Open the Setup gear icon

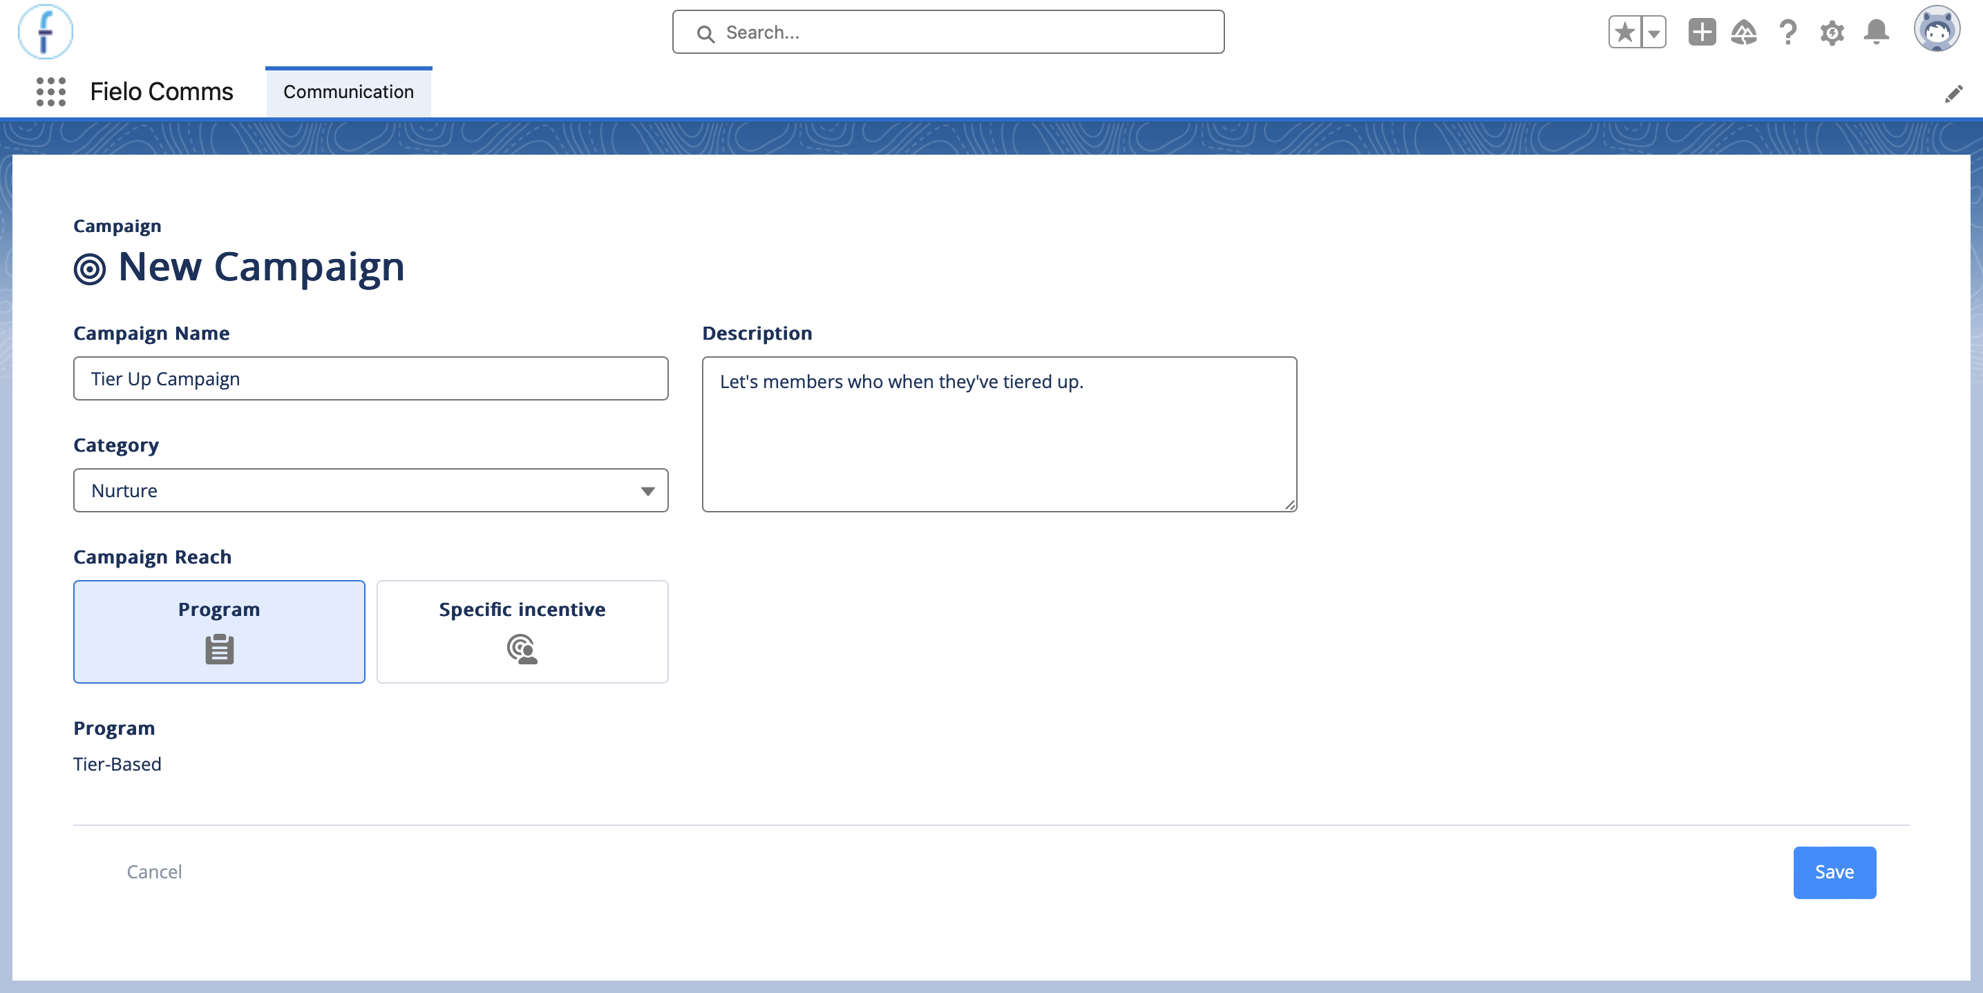tap(1832, 32)
